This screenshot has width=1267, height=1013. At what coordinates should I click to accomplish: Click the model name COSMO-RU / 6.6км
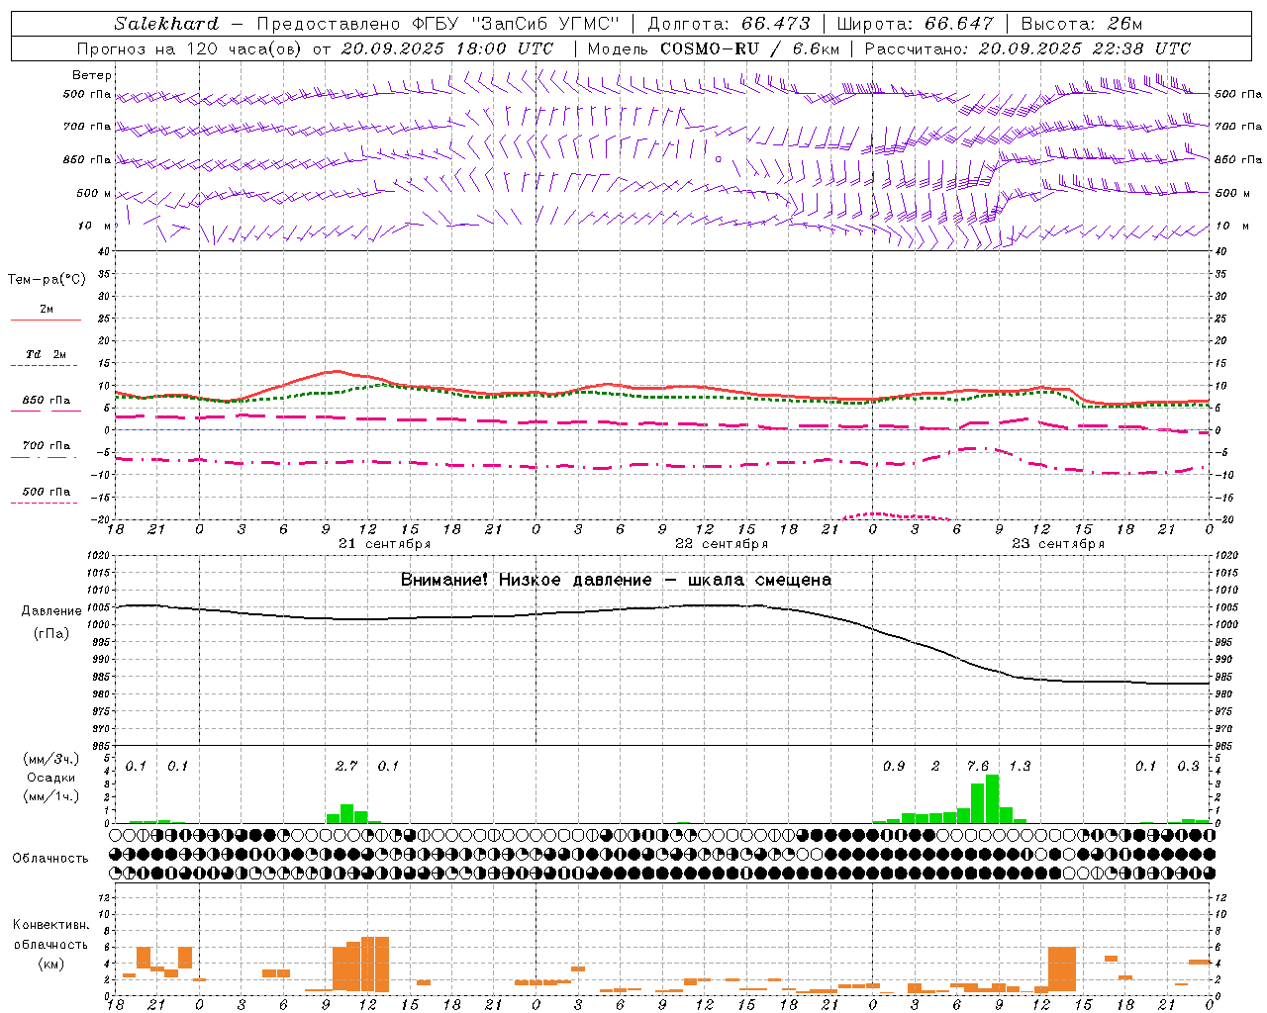[x=750, y=48]
